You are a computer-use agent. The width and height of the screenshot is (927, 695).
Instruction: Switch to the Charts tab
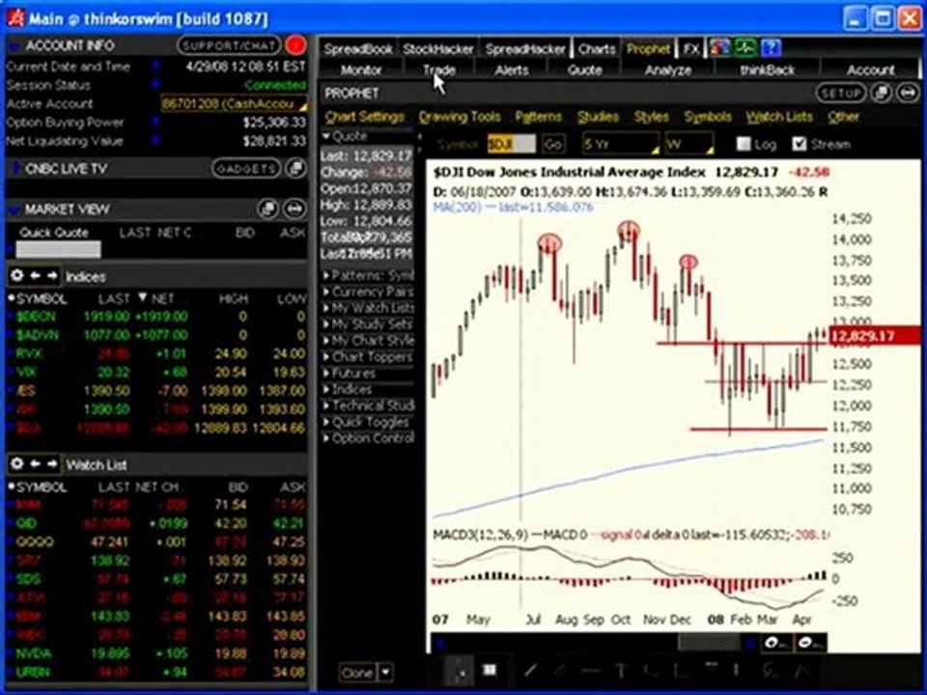tap(597, 49)
